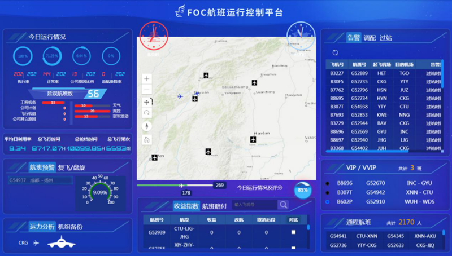Screen dimensions: 452x256
Task: Click the map compass north icon
Action: tap(146, 126)
